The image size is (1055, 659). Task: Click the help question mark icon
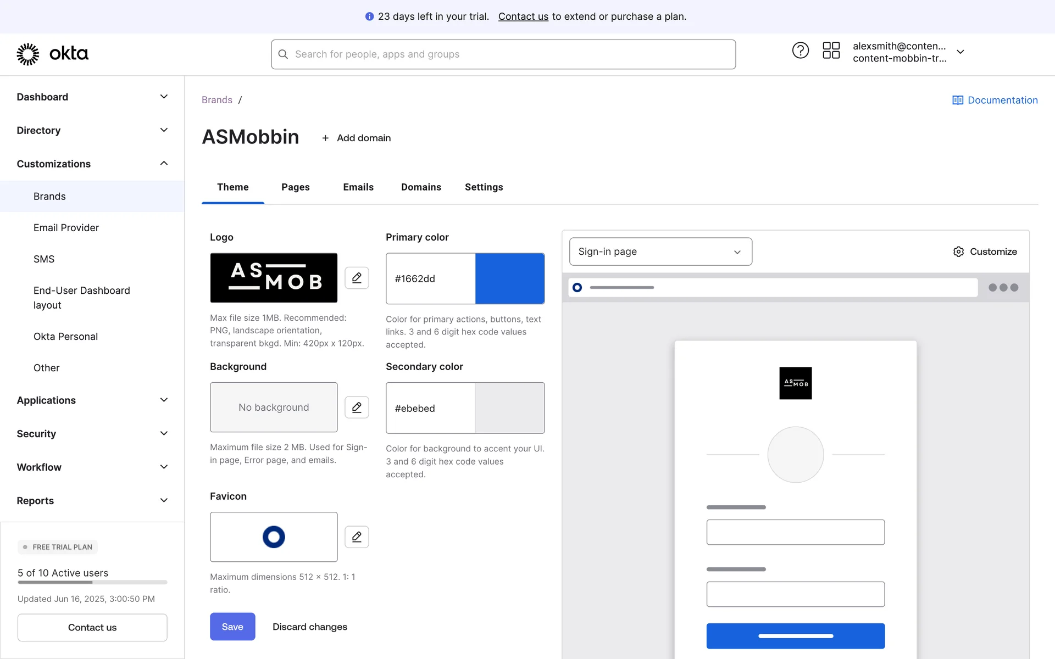(800, 51)
